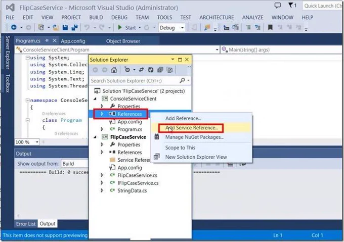
Task: Expand the Program.cs tree node
Action: pos(102,129)
